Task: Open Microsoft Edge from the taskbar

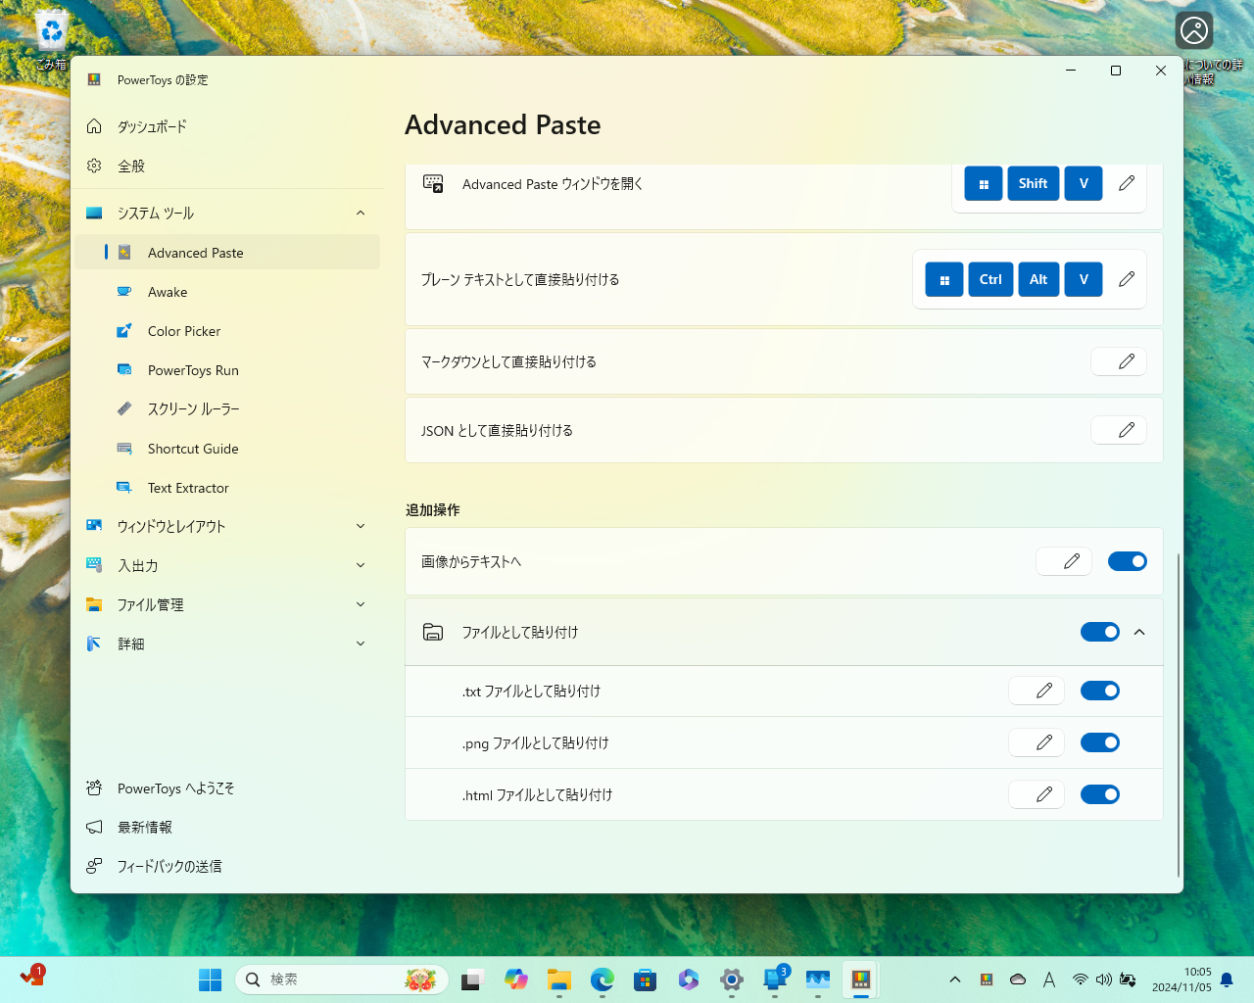Action: point(603,979)
